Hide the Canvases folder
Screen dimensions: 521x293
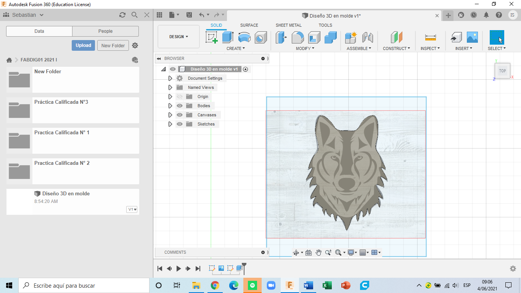179,115
